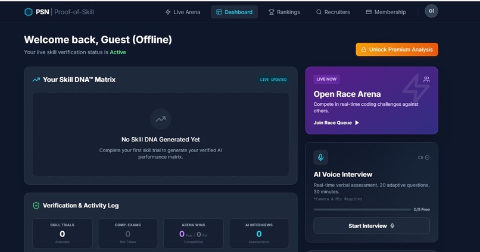Click the shield icon on AI Voice Interview card
This screenshot has width=480, height=252.
427,157
